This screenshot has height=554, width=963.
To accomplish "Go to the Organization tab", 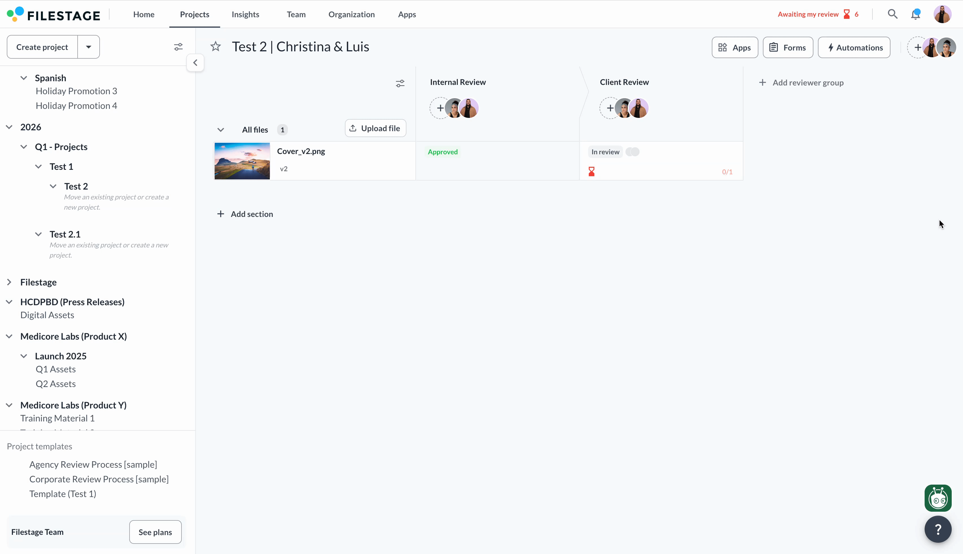I will coord(351,14).
